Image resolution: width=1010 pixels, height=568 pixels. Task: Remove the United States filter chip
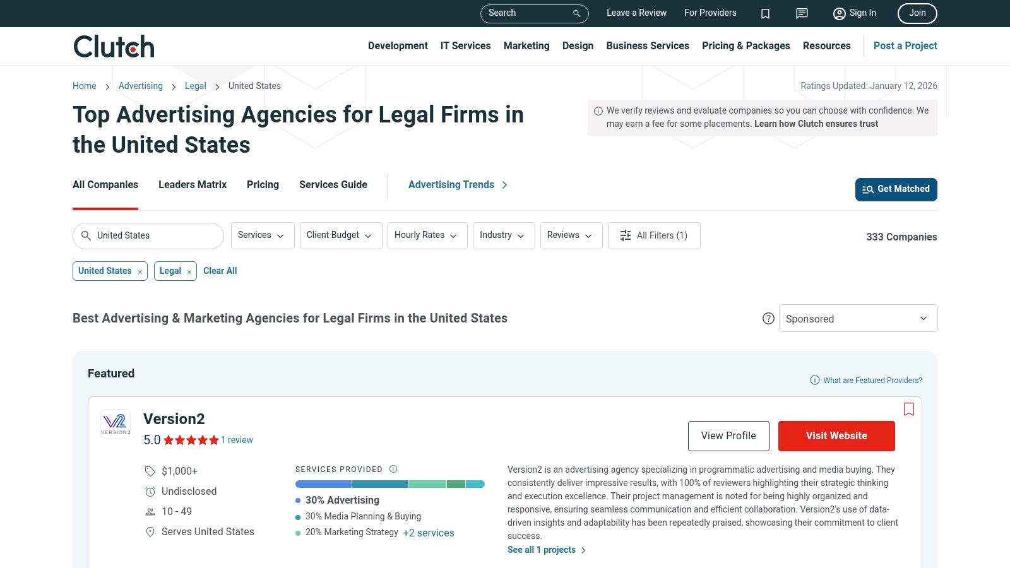coord(140,271)
